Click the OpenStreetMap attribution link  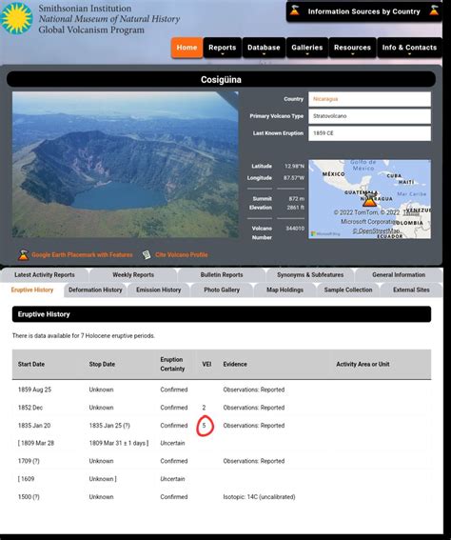(x=376, y=230)
